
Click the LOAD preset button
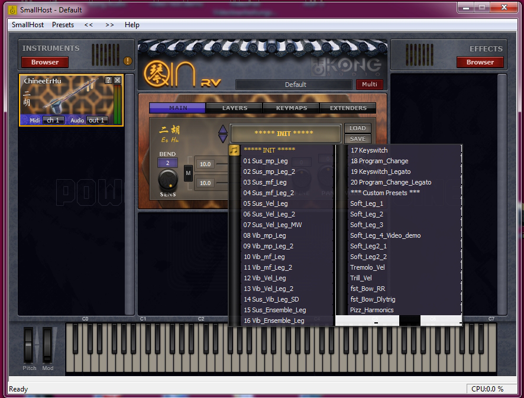pyautogui.click(x=358, y=128)
